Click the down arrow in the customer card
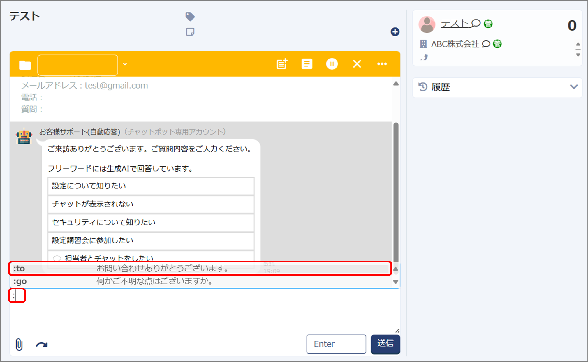 click(x=578, y=55)
